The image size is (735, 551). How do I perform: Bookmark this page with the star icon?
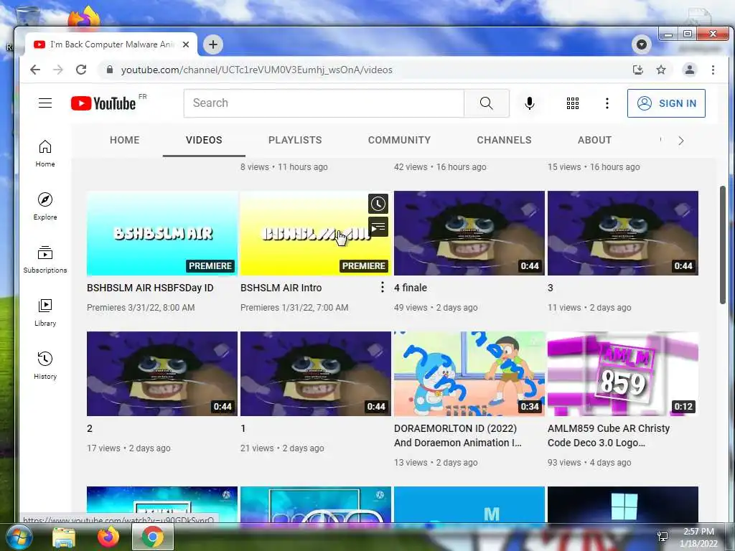661,70
